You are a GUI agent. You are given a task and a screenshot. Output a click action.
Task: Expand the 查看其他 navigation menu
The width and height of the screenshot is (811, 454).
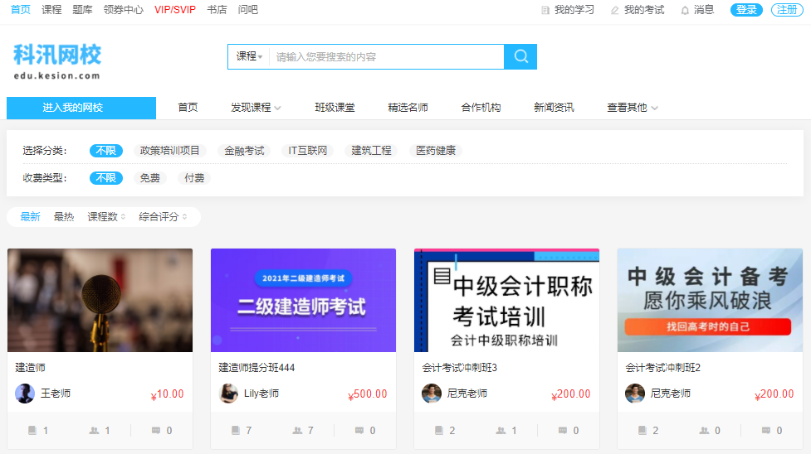(633, 108)
